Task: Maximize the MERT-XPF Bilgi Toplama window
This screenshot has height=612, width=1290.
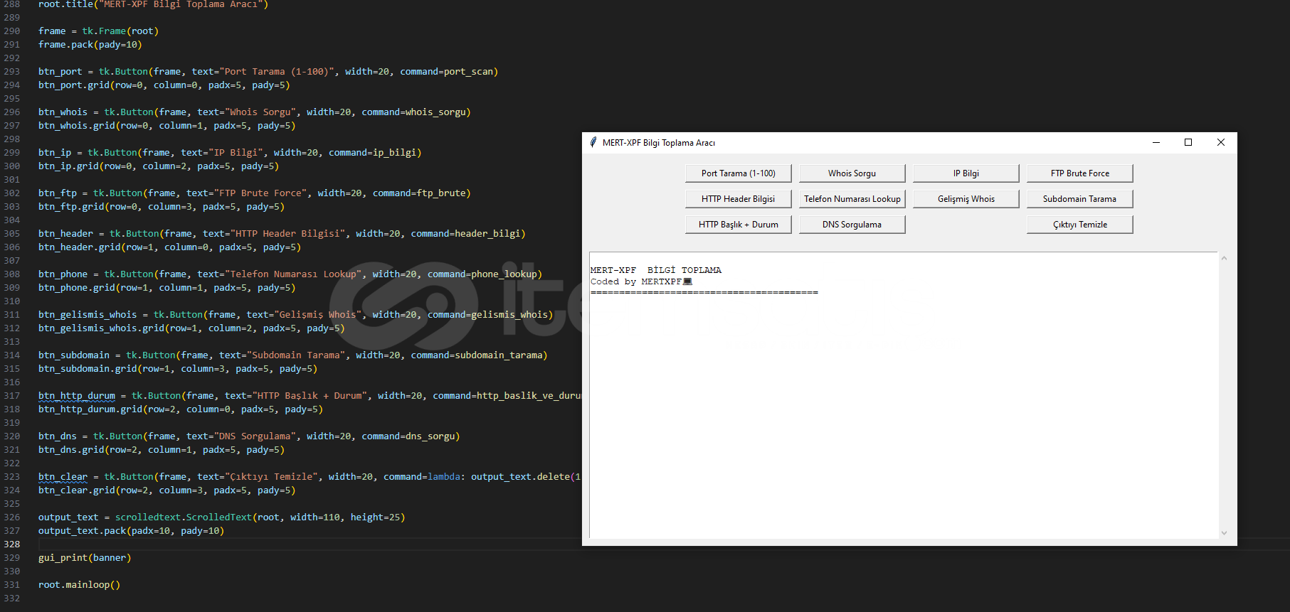Action: 1188,142
